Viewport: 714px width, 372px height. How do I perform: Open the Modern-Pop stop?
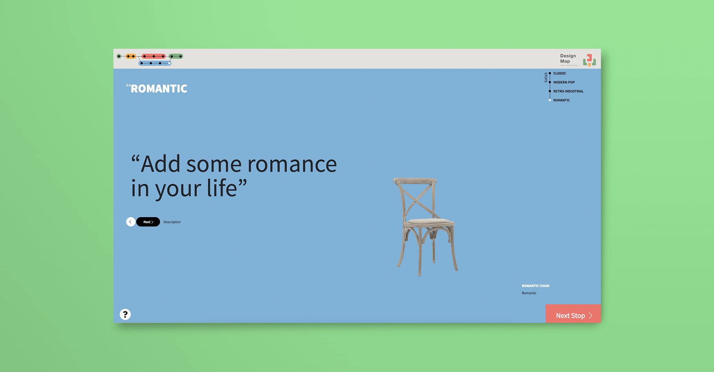564,82
